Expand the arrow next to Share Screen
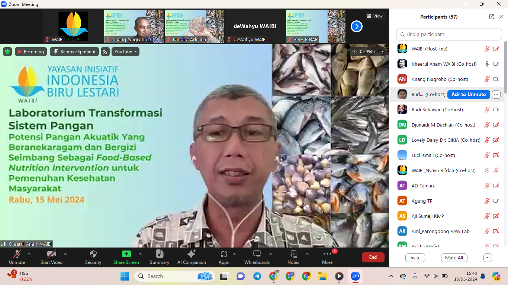 click(x=140, y=254)
